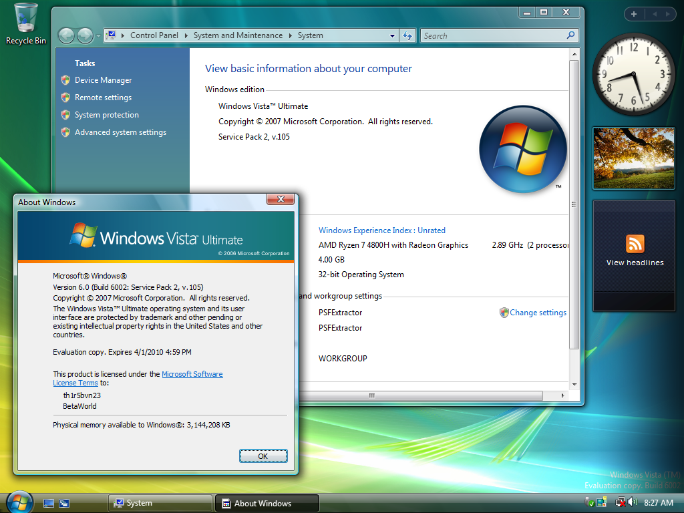The width and height of the screenshot is (684, 513).
Task: Open Device Manager task link
Action: tap(103, 80)
